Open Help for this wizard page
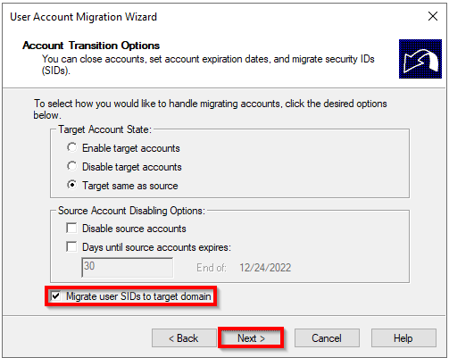 tap(403, 338)
